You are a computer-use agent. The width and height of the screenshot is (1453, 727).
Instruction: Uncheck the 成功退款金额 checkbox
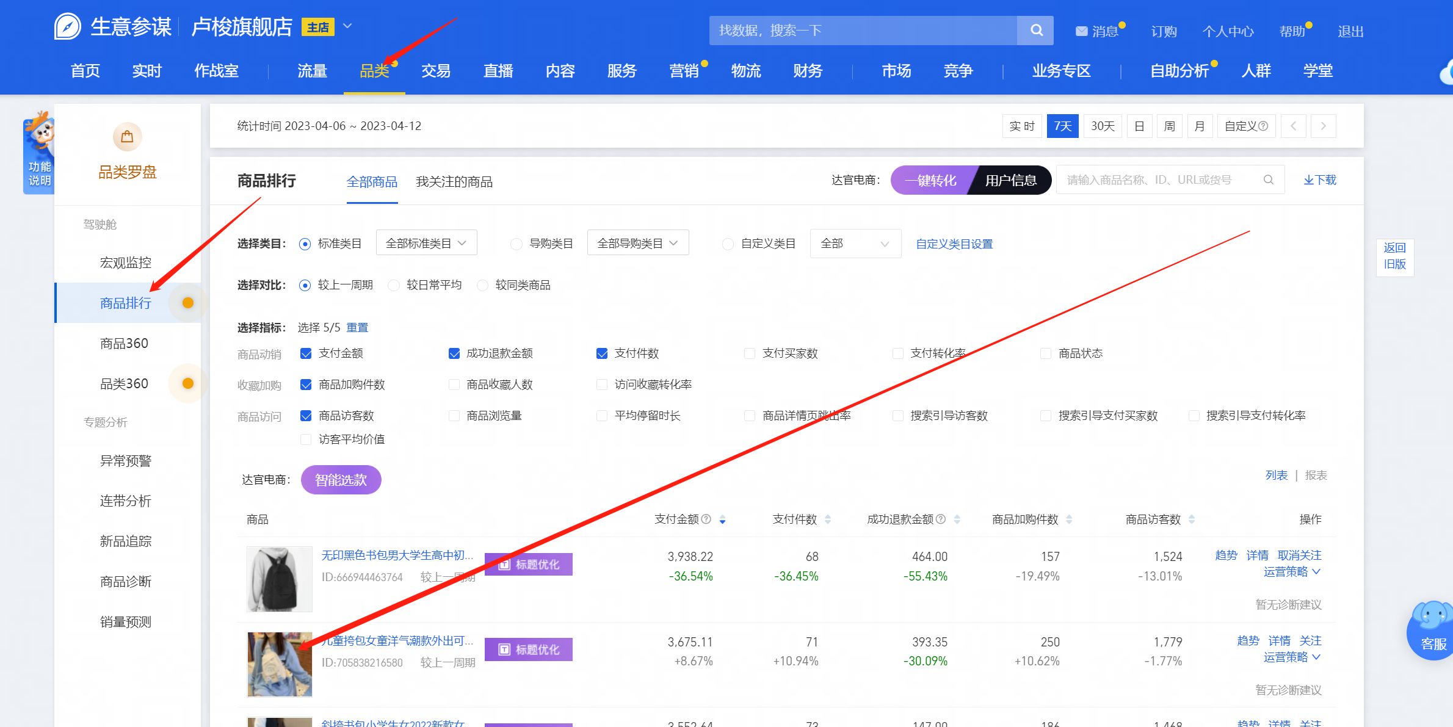point(454,353)
